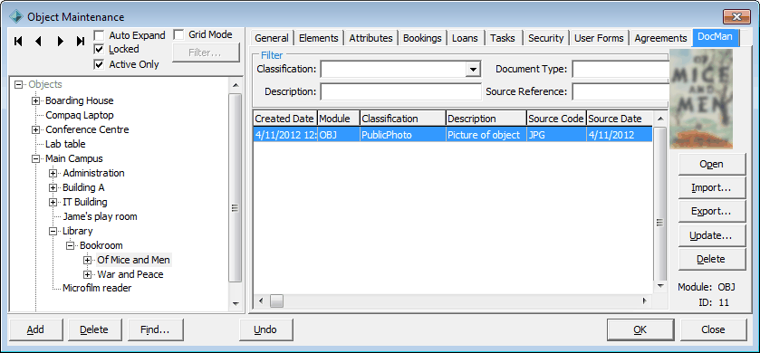Click in the Document Type field
760x353 pixels.
(x=621, y=70)
